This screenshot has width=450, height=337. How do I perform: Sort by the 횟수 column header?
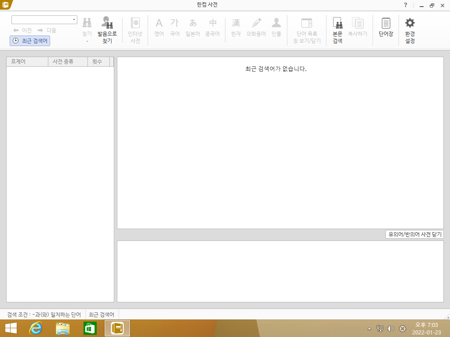pos(99,61)
